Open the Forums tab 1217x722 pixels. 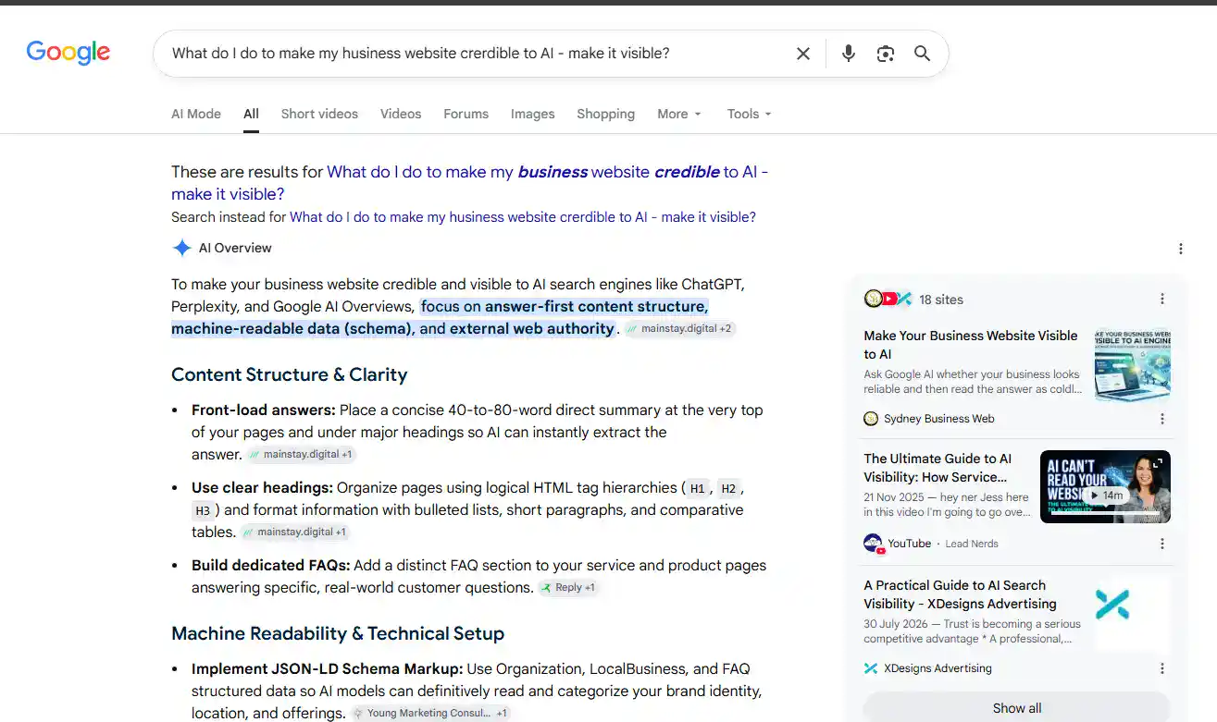point(466,114)
